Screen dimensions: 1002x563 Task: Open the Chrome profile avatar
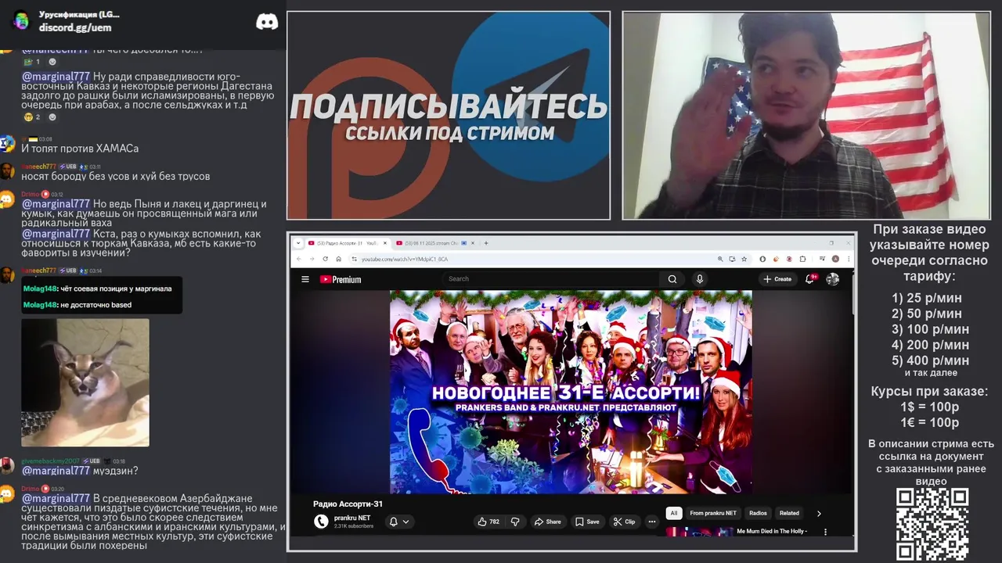(x=835, y=259)
